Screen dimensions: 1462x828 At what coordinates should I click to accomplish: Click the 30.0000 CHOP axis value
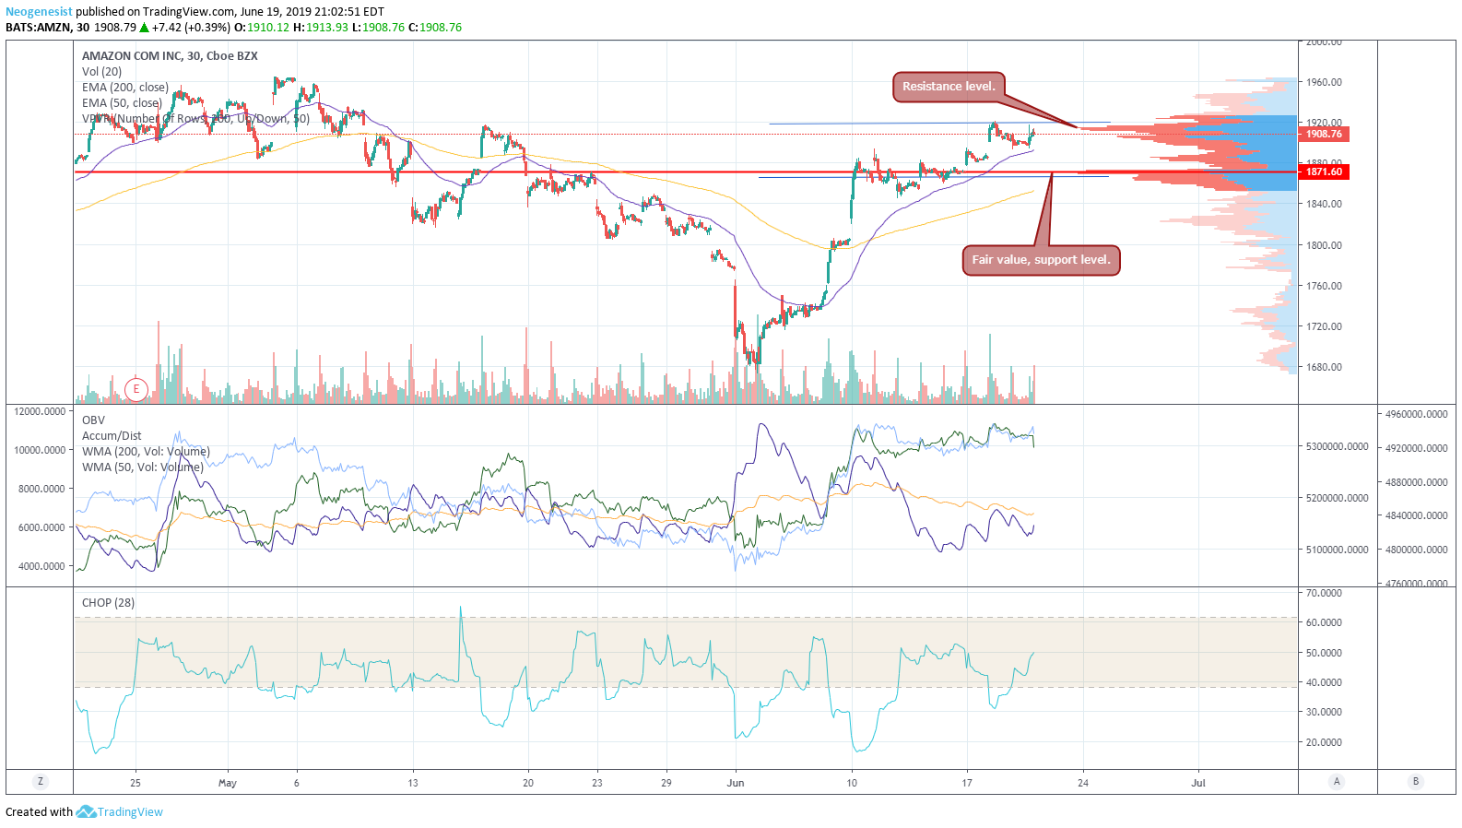click(1324, 712)
